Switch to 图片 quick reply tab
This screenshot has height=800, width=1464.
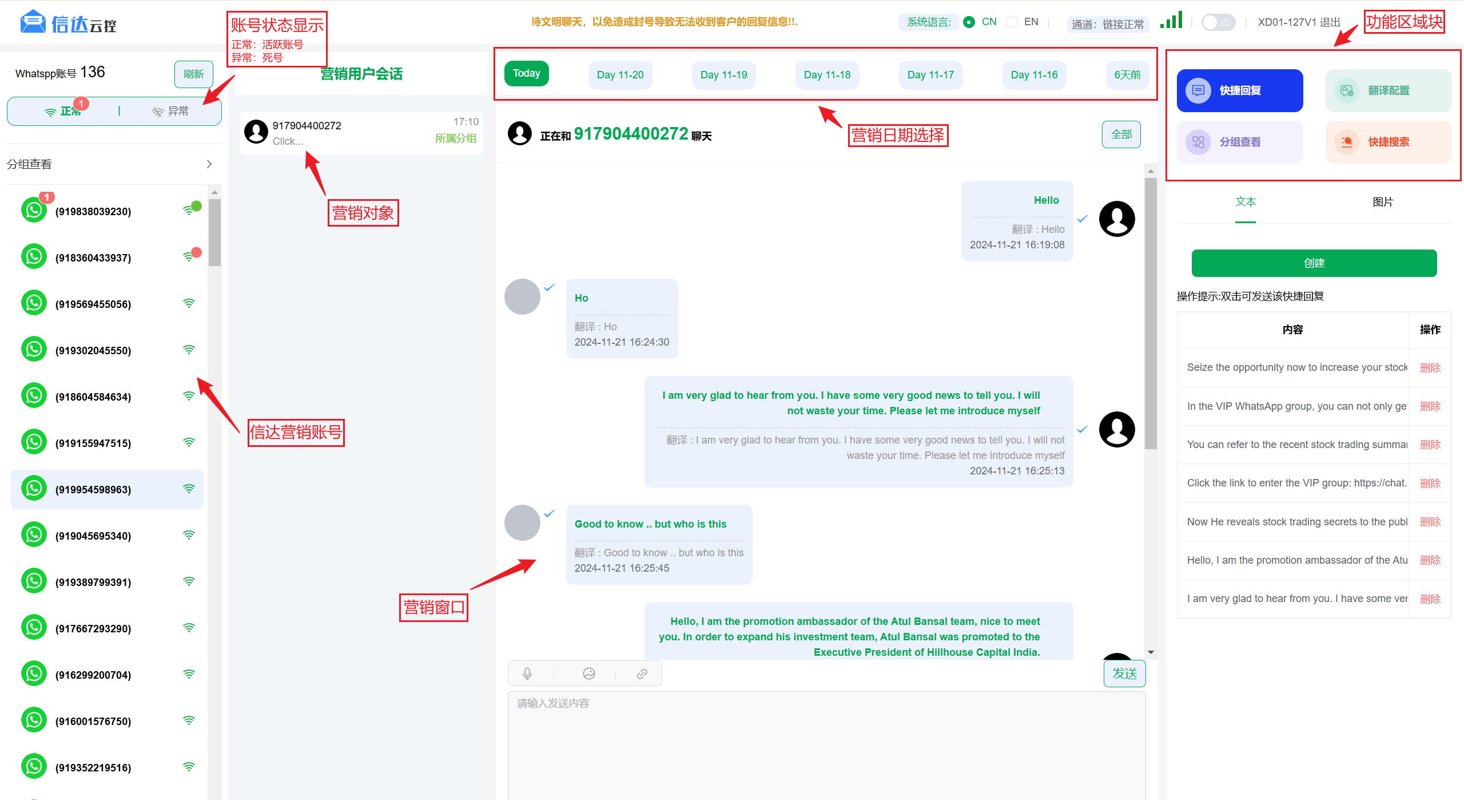tap(1383, 202)
